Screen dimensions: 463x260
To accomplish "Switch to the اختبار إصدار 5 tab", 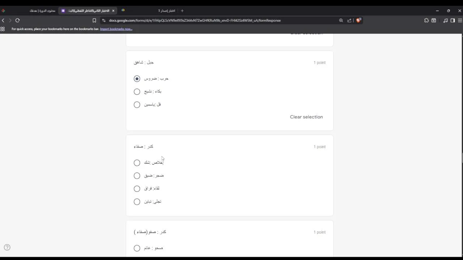I will tap(166, 11).
